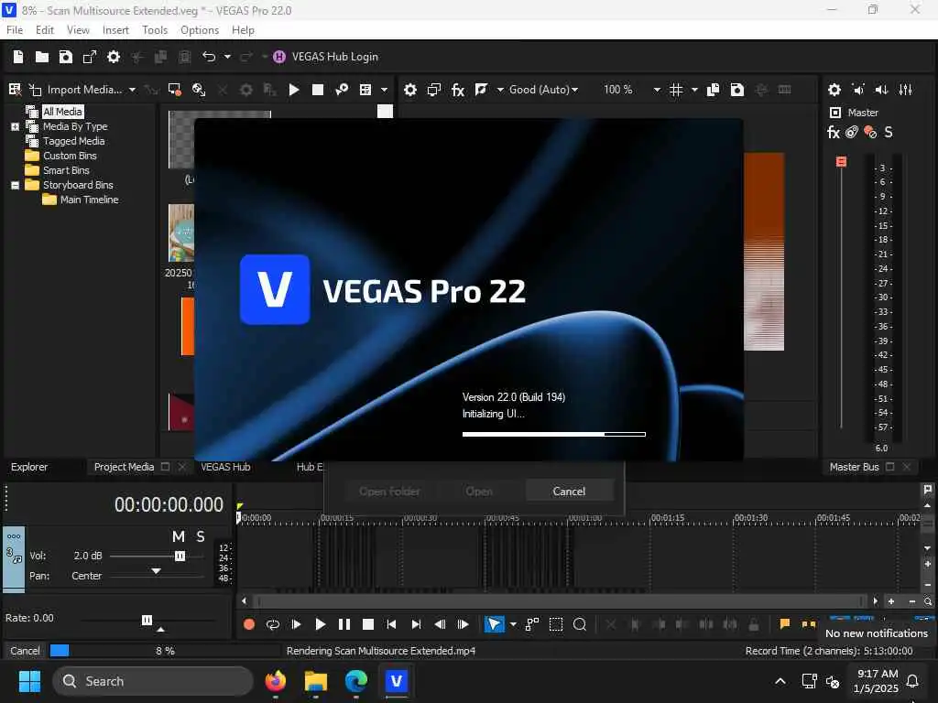Screen dimensions: 938x703
Task: Open project properties gear in main toolbar
Action: [x=114, y=57]
